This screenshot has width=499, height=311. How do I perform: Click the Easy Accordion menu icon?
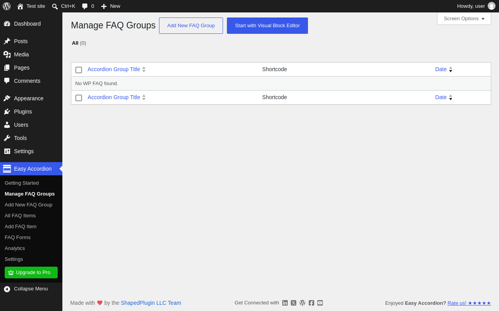7,169
